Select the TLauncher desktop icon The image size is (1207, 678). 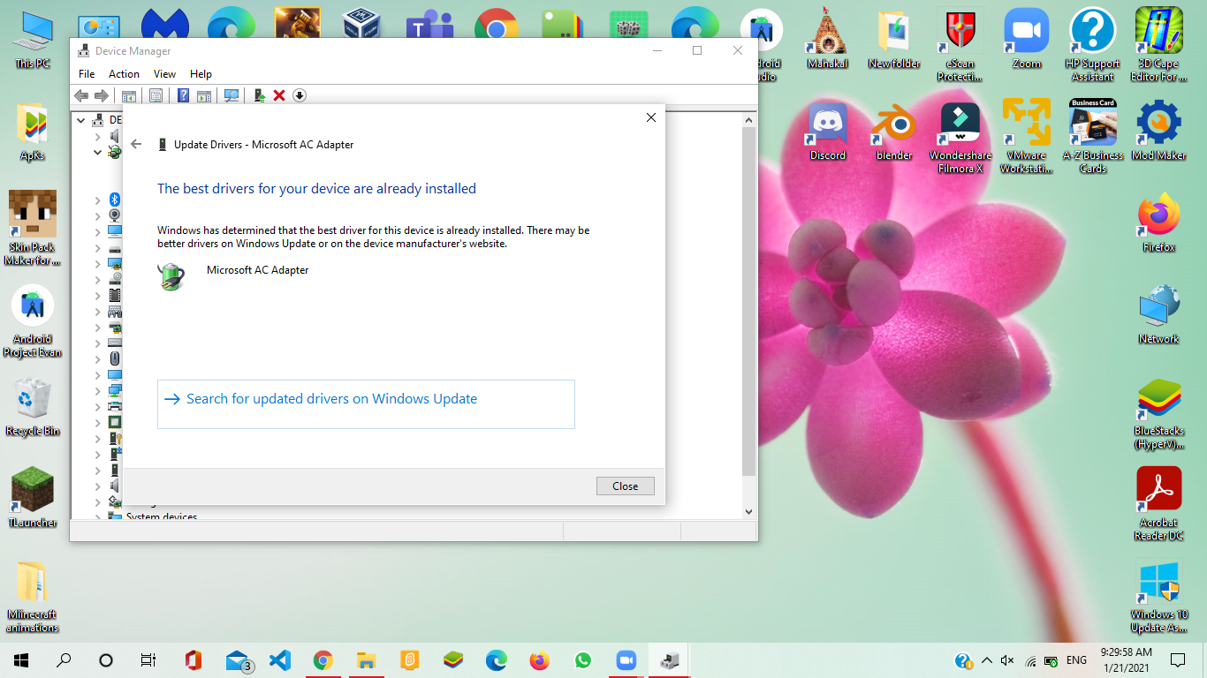(x=33, y=498)
